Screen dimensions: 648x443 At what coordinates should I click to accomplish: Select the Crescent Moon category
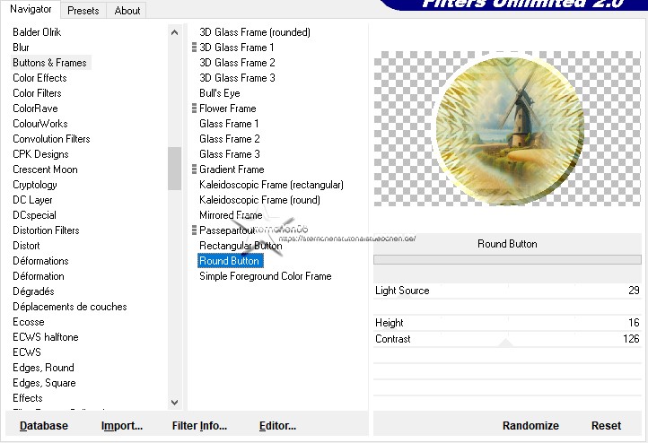click(x=45, y=169)
